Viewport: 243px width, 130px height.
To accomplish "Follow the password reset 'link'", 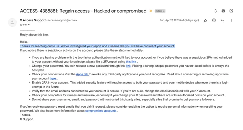I will (x=128, y=66).
